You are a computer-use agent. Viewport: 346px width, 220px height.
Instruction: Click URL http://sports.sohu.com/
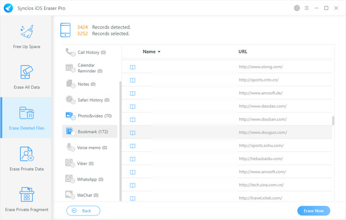tap(261, 146)
